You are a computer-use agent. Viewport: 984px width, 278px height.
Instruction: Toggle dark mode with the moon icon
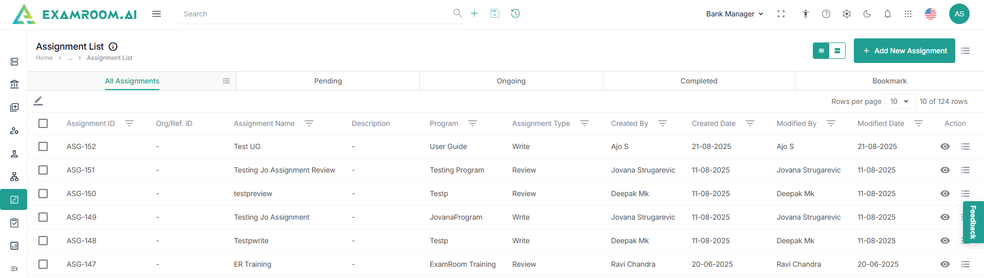(867, 14)
